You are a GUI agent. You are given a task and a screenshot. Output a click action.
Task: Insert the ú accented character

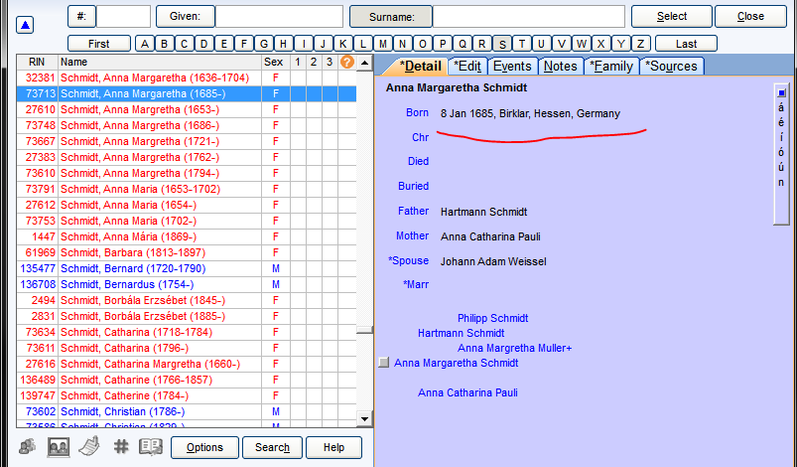pyautogui.click(x=781, y=167)
